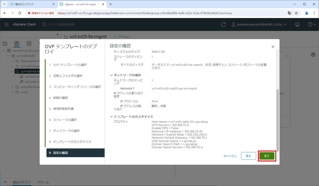Screen dimensions: 319x186
Task: Click the Google Translate icon in the address bar
Action: (289, 13)
